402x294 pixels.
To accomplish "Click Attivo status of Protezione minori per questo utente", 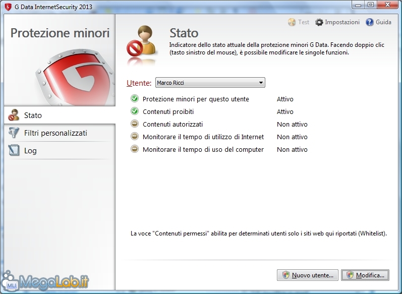I will tap(285, 99).
